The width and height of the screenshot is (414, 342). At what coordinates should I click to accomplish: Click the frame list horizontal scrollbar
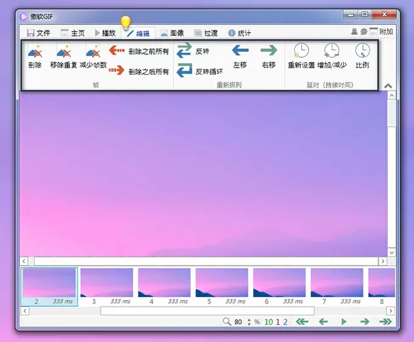207,311
